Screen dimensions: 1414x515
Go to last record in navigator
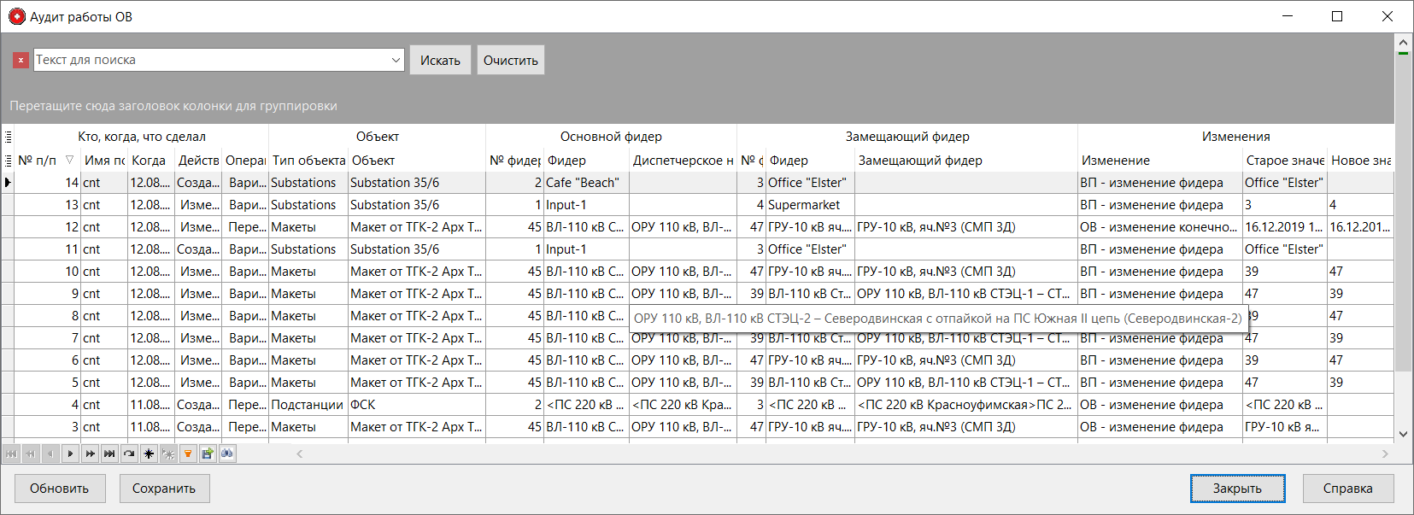(109, 454)
